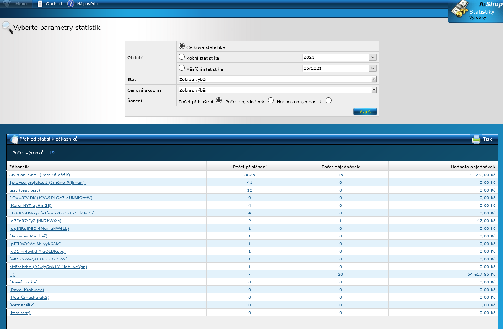Image resolution: width=503 pixels, height=329 pixels.
Task: Open customer (Petr Králík)
Action: (x=22, y=305)
